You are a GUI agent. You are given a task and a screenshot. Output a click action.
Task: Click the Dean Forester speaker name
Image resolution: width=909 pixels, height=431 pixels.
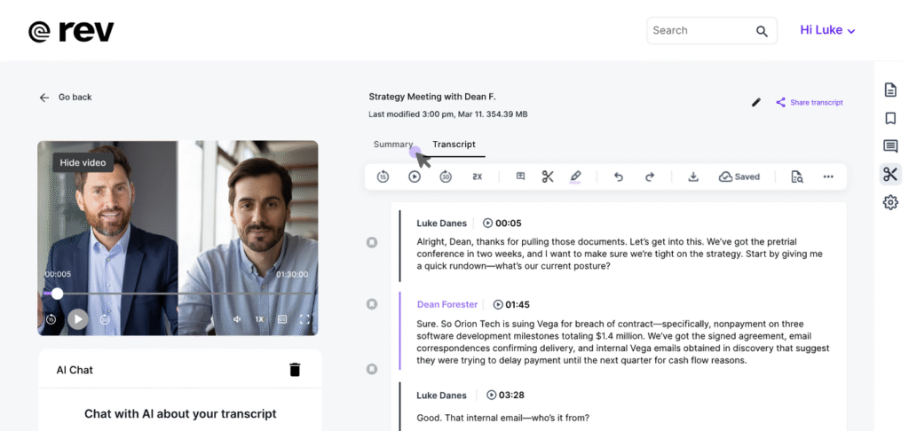pyautogui.click(x=447, y=305)
